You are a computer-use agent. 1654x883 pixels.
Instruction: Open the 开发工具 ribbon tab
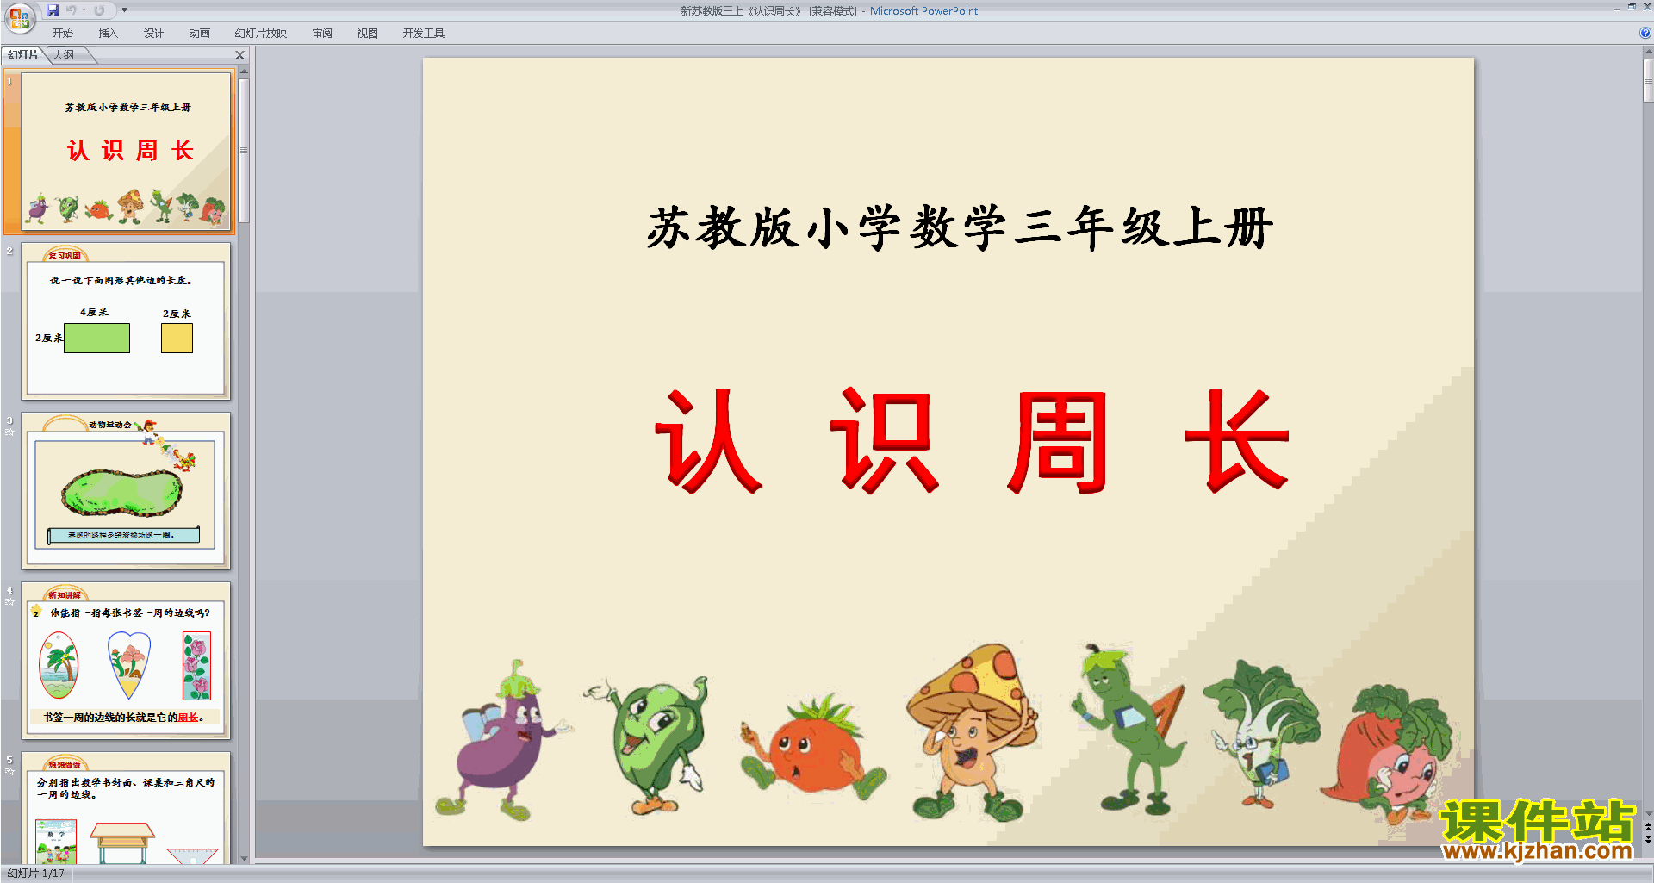coord(423,34)
